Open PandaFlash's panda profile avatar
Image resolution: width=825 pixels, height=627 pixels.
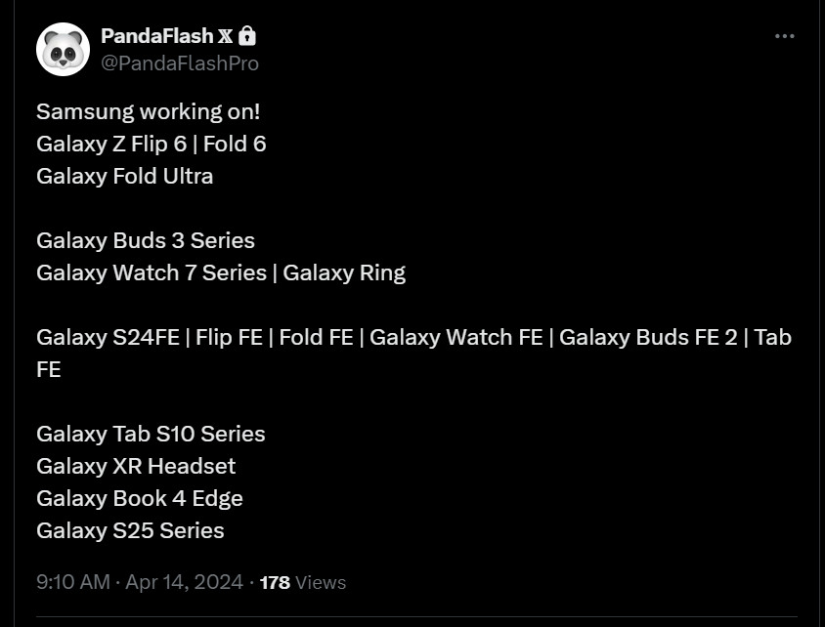click(62, 47)
